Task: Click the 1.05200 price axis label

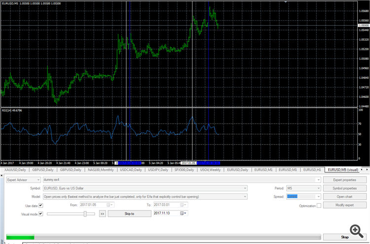Action: point(364,49)
